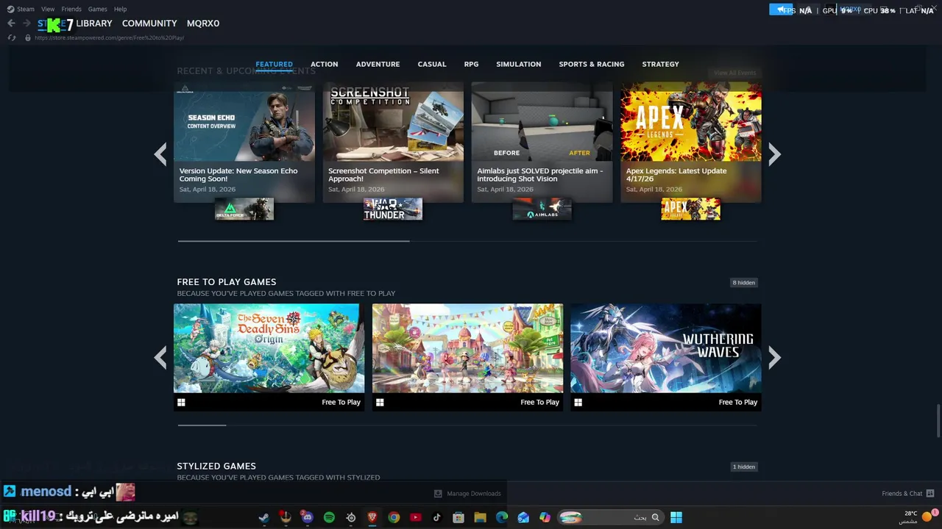The height and width of the screenshot is (529, 942).
Task: Select the RPG genre tab
Action: 471,64
